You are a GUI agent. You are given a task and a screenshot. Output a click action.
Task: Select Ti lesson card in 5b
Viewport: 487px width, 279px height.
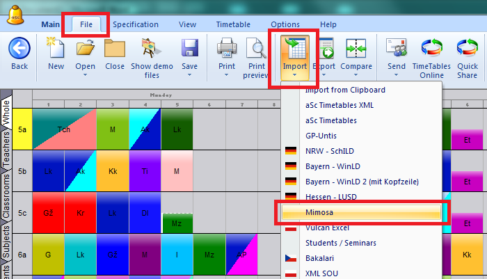(x=145, y=171)
